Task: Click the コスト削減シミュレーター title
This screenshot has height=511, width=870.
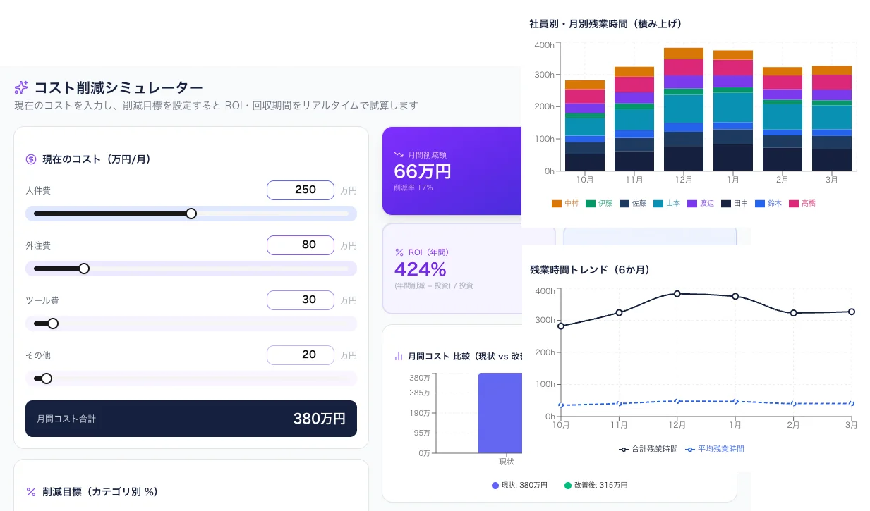Action: coord(119,87)
